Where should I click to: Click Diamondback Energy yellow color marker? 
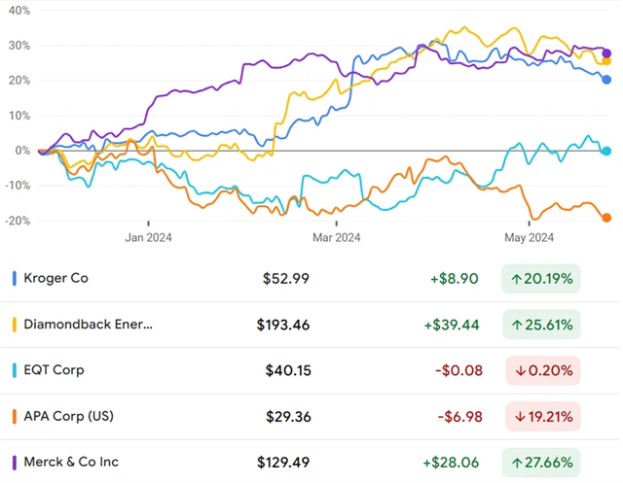click(15, 324)
